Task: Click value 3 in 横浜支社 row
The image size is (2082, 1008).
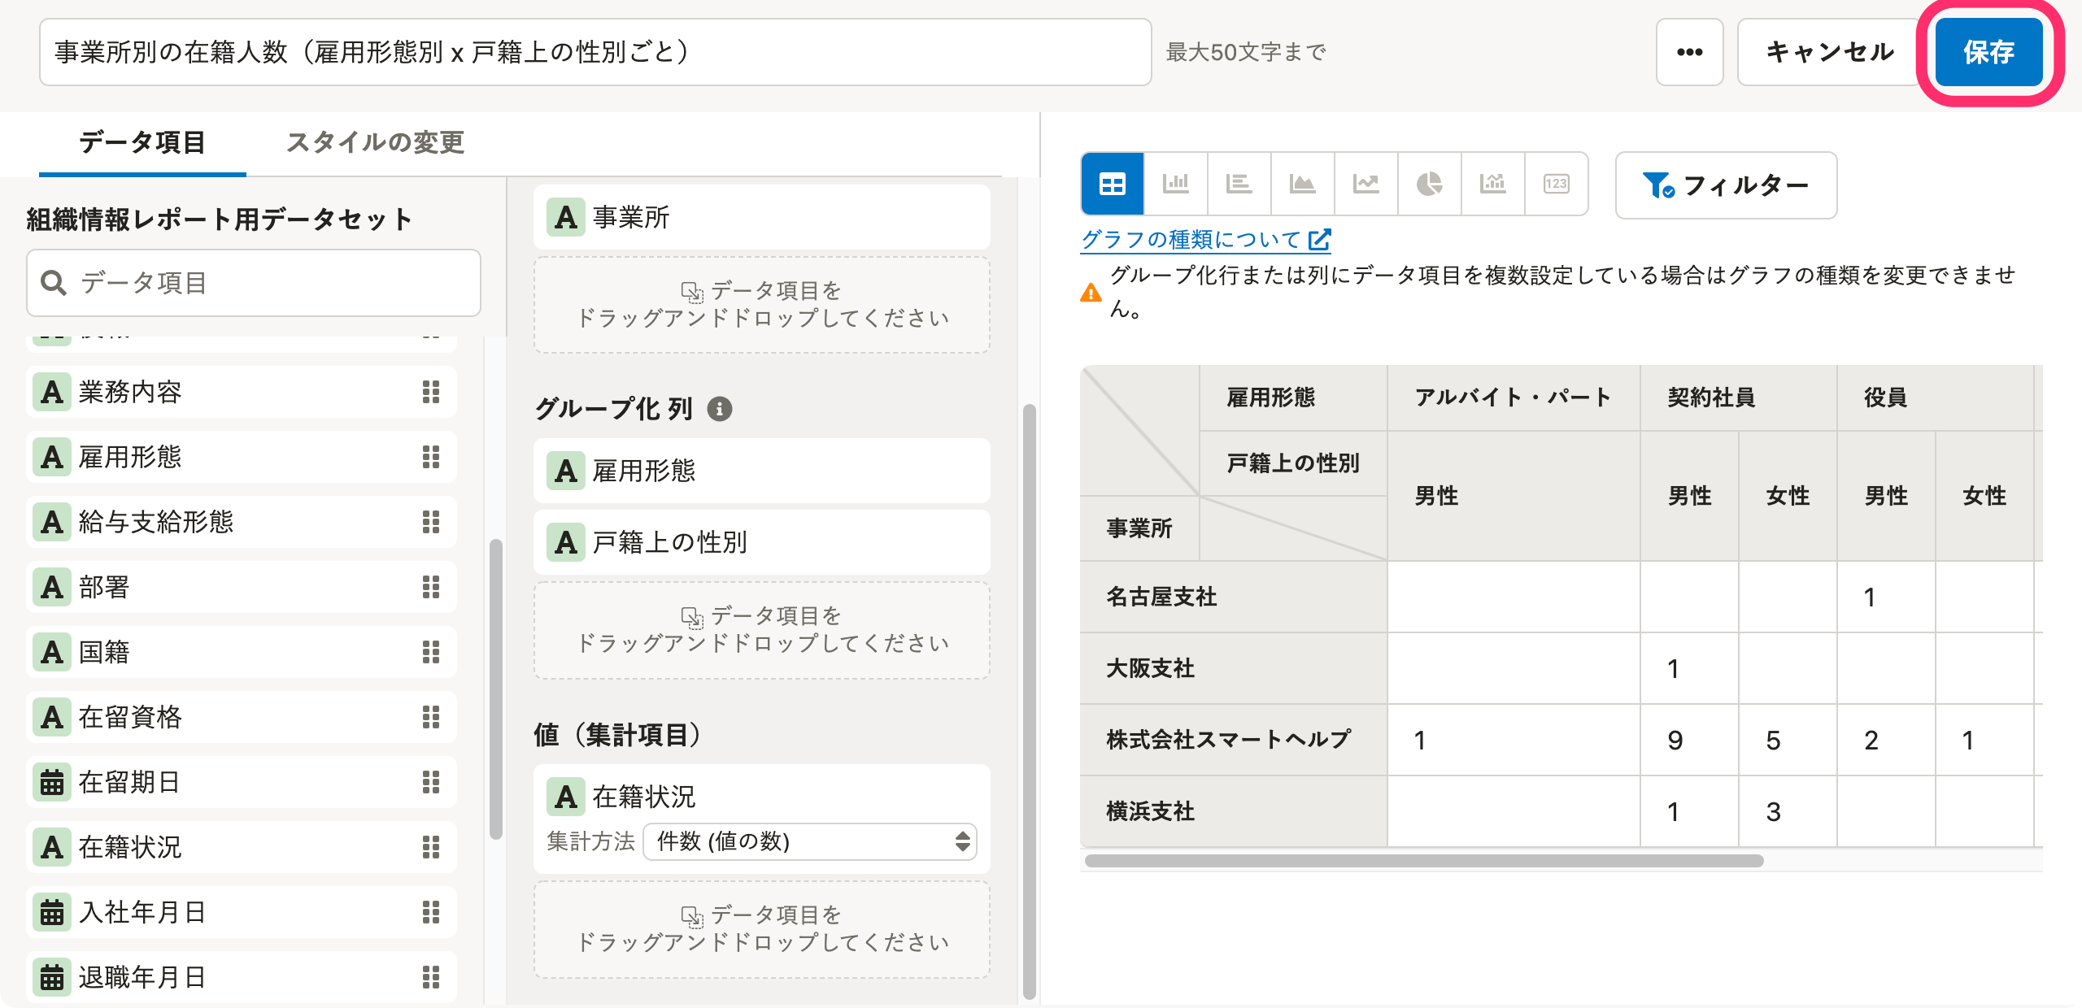Action: 1788,812
